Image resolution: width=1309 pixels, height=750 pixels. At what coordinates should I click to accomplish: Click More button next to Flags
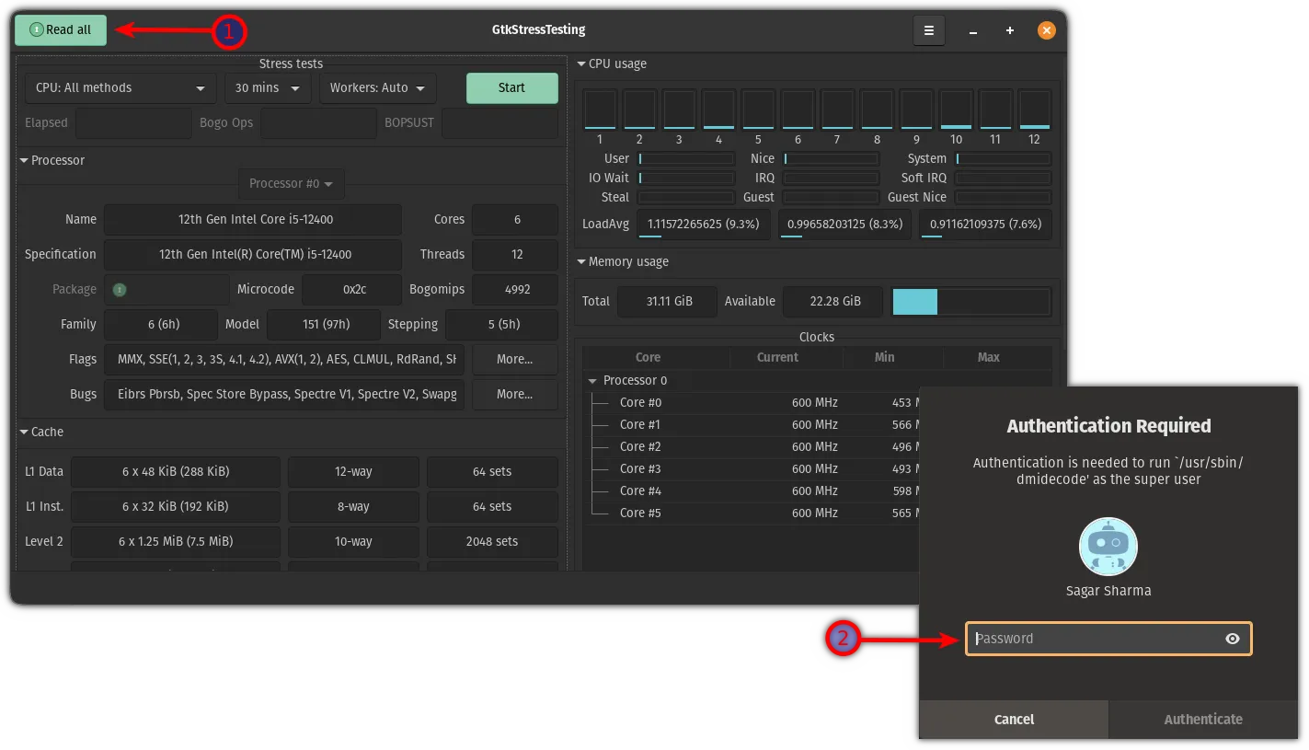[514, 359]
